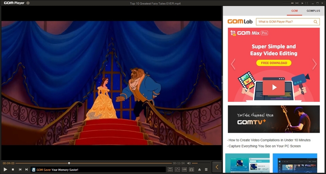
Task: Click the GOM Lab logo
Action: coord(240,21)
